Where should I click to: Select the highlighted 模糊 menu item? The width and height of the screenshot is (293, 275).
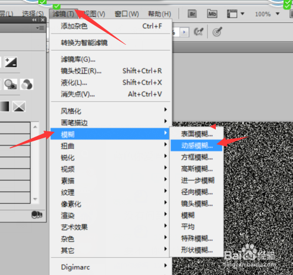[110, 134]
